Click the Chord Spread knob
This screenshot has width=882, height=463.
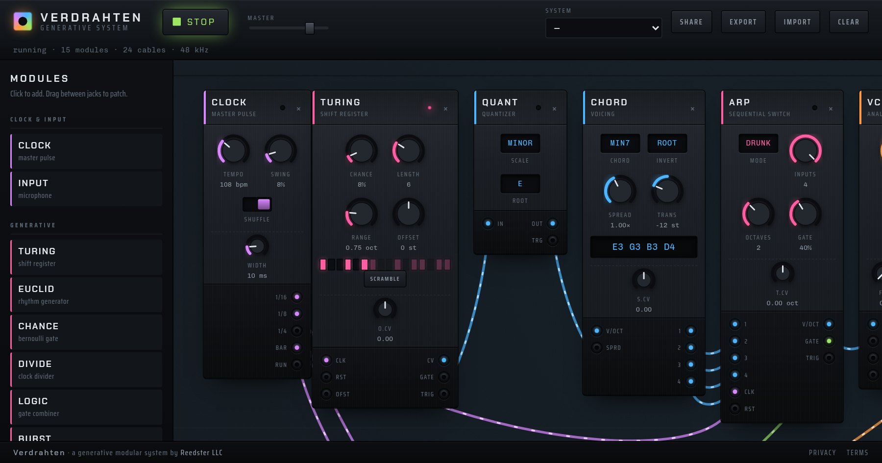click(620, 191)
